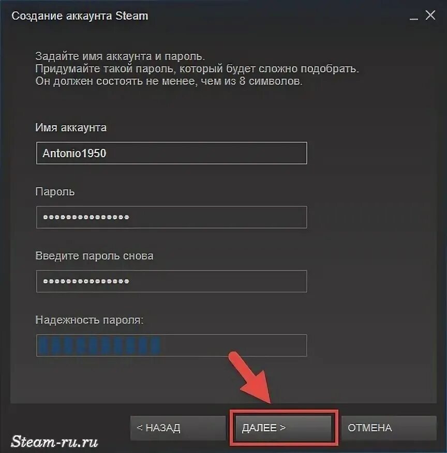Select the Пароль password field
Image resolution: width=447 pixels, height=453 pixels.
point(172,217)
